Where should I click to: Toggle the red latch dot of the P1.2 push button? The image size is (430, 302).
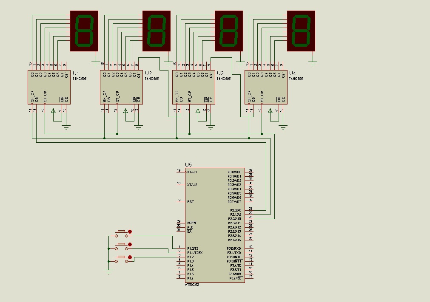(130, 257)
